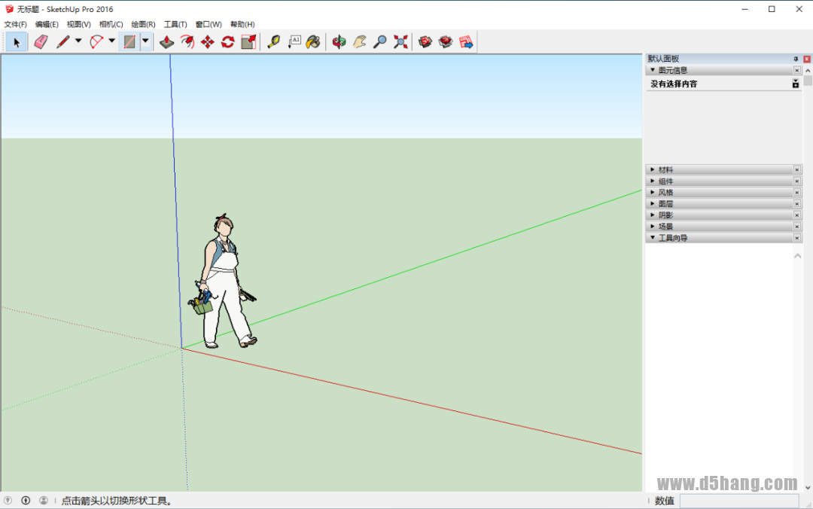Select the Zoom magnifier tool

click(x=379, y=42)
